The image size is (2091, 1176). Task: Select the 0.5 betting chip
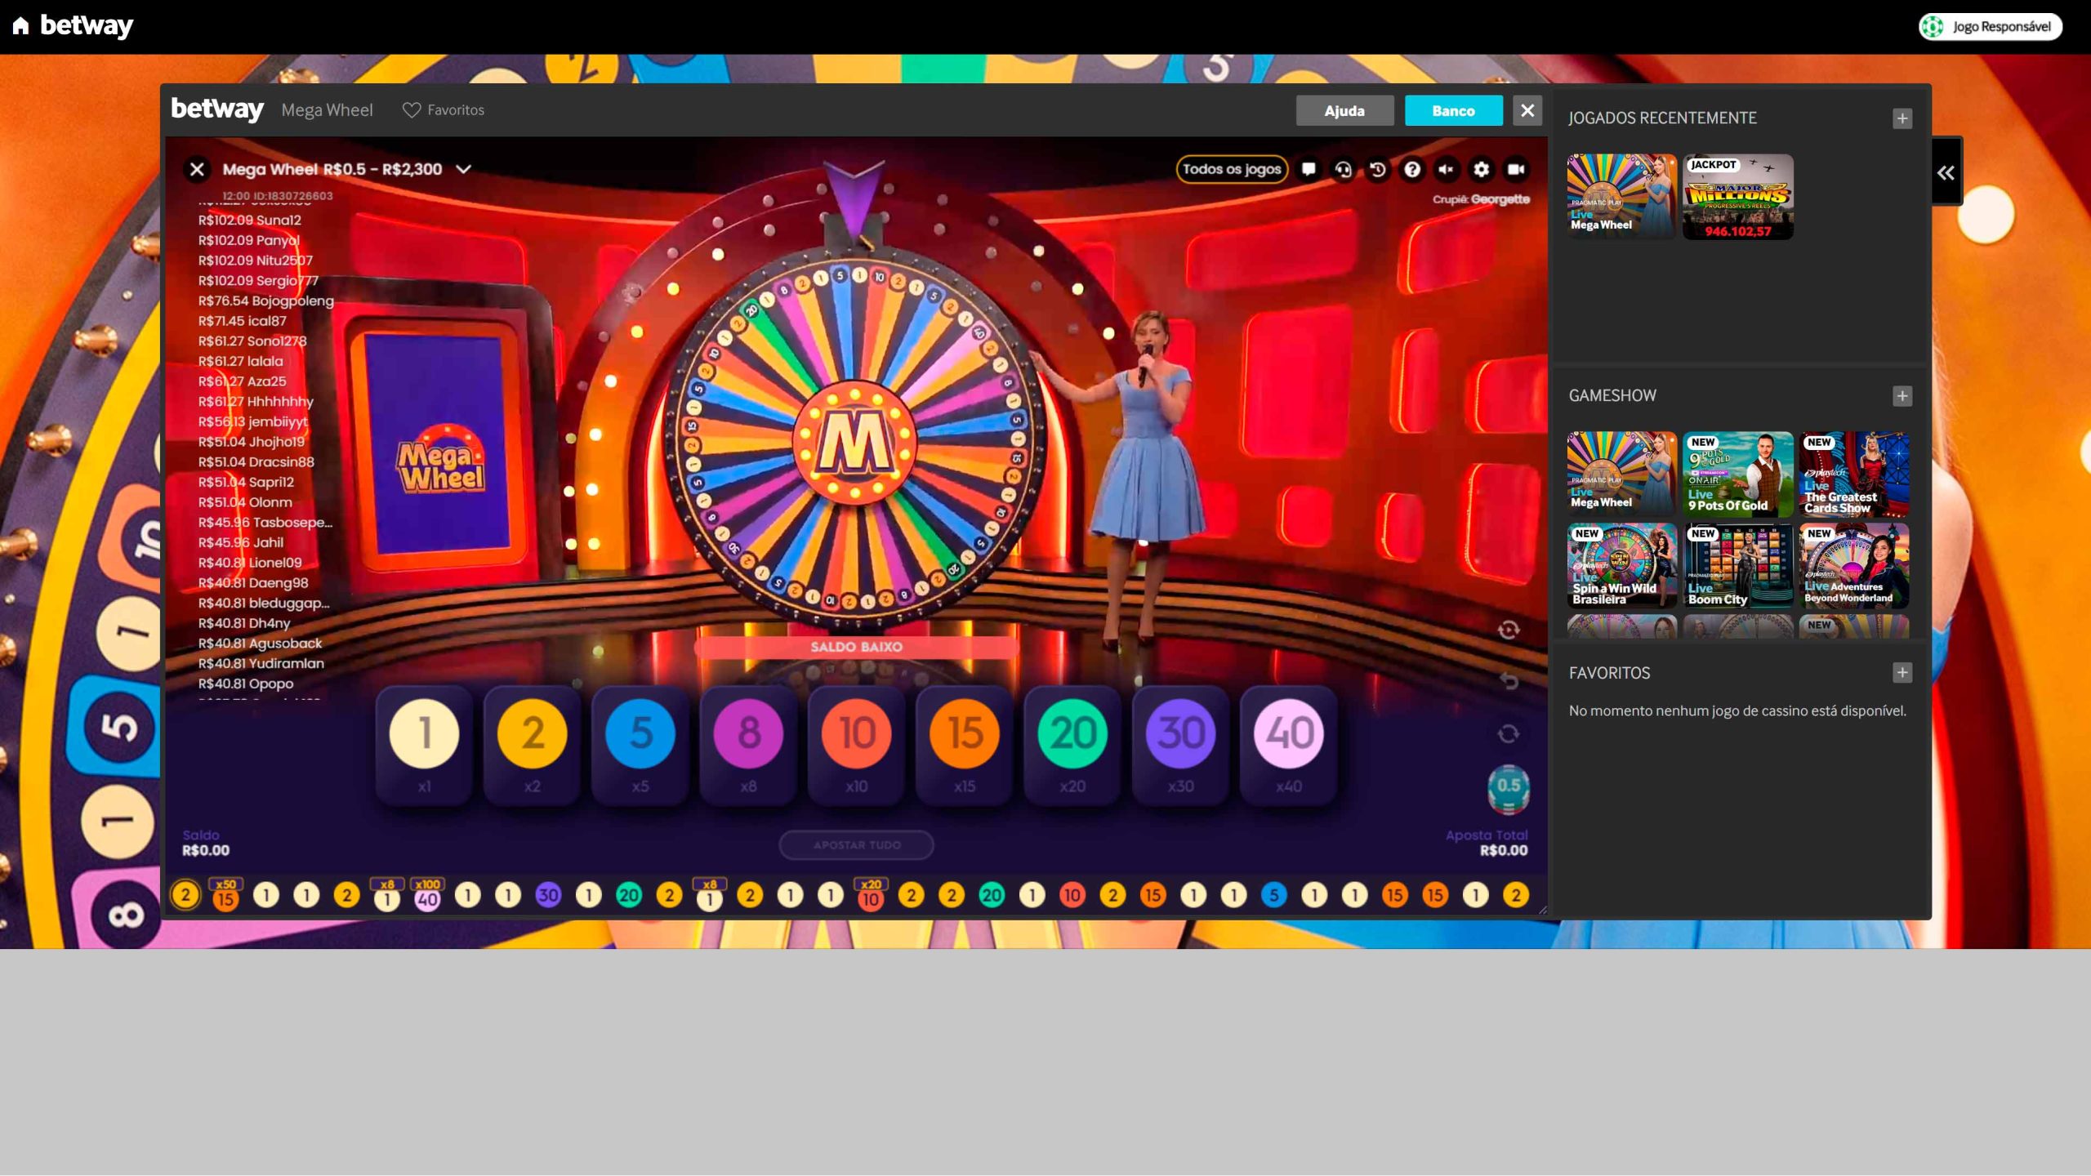[1509, 788]
